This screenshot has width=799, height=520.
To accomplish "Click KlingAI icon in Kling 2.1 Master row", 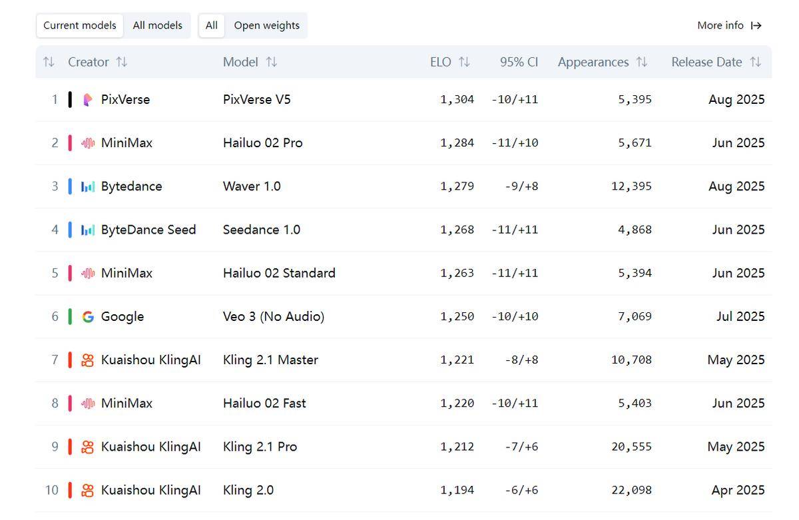I will tap(88, 360).
